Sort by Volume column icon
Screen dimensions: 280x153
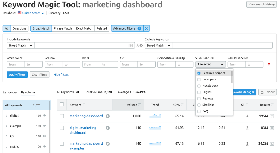pyautogui.click(x=140, y=105)
